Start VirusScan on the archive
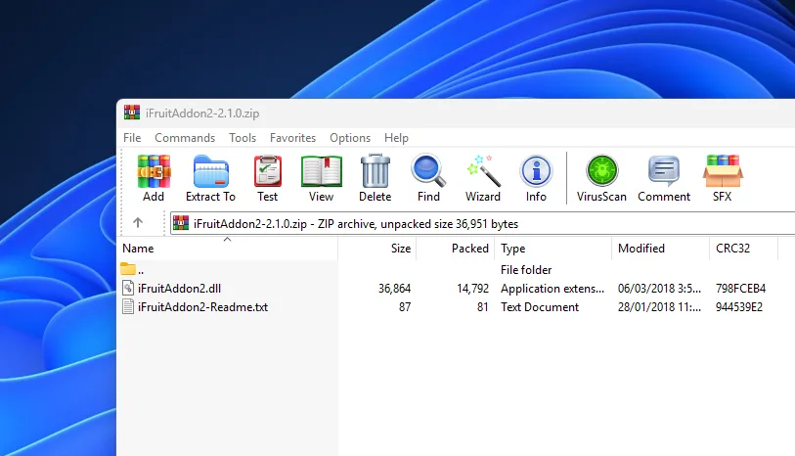This screenshot has height=456, width=795. click(x=601, y=177)
